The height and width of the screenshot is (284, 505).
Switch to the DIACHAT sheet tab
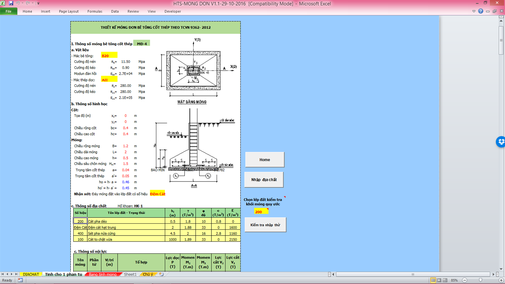click(31, 274)
